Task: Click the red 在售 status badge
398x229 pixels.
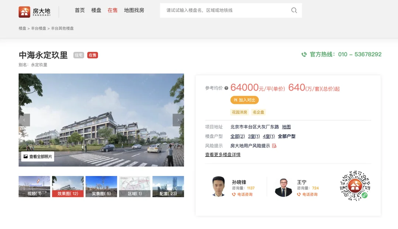Action: [x=92, y=55]
